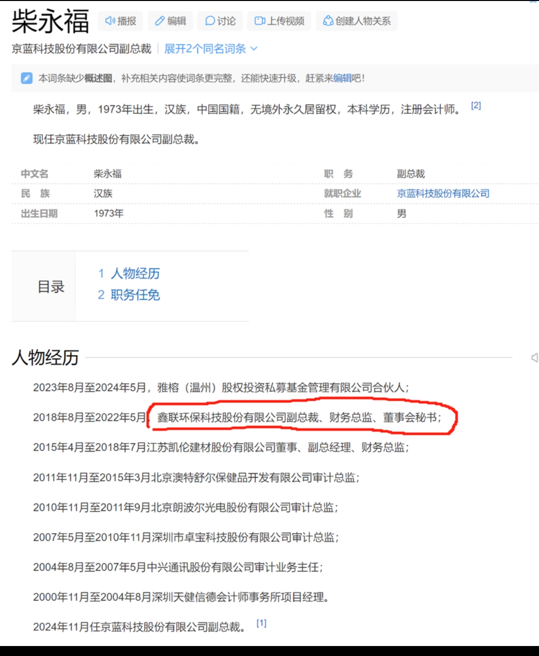Click the pencil icon in notice bar
539x656 pixels.
(x=26, y=78)
